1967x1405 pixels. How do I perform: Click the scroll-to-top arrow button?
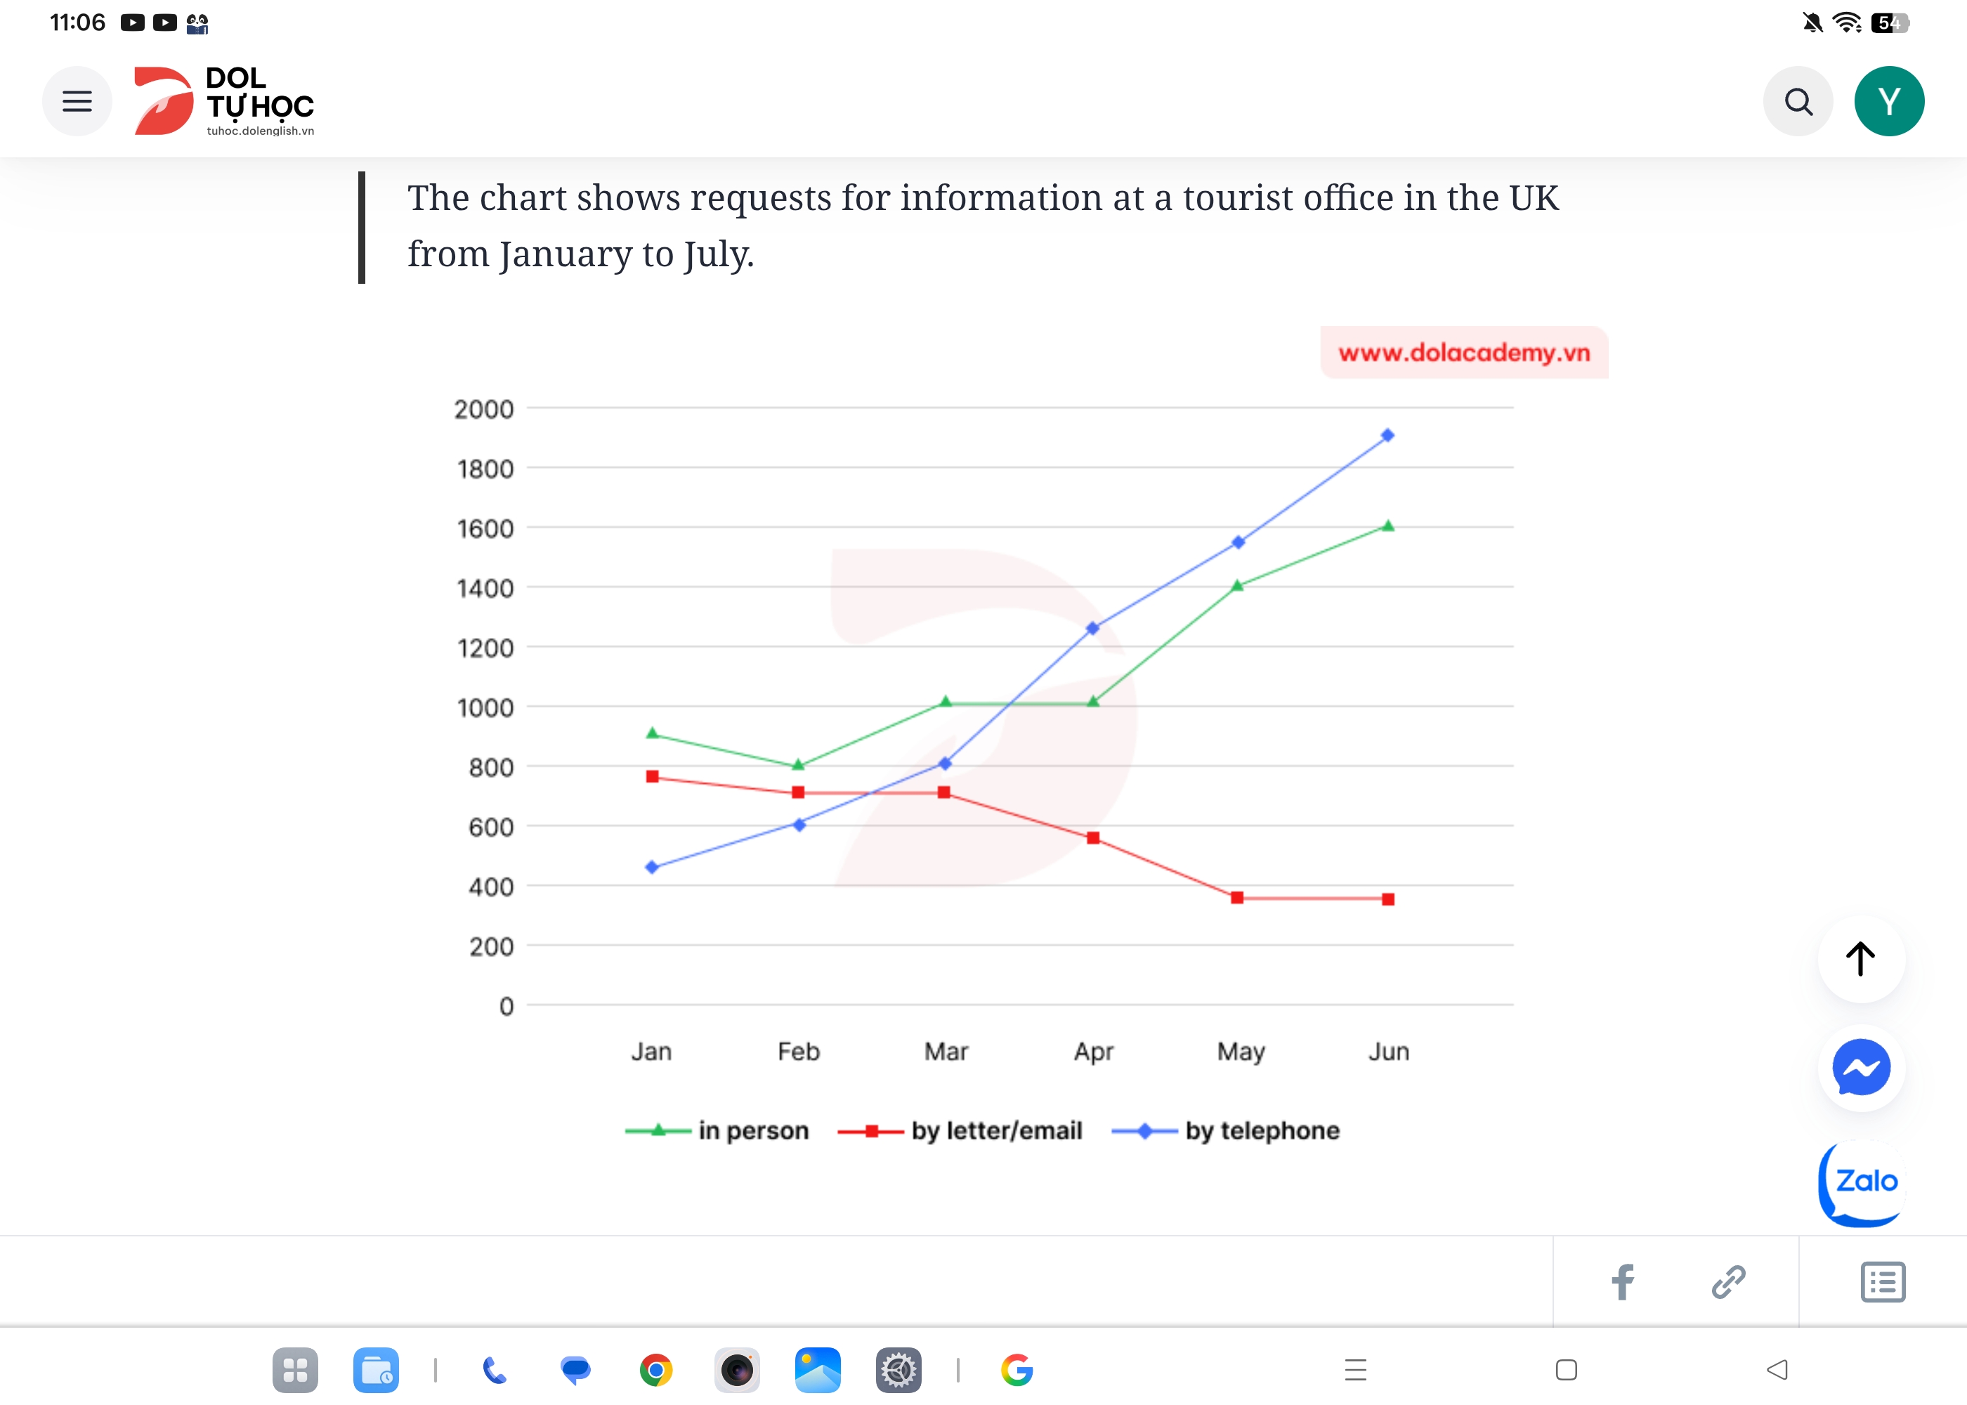pos(1862,959)
